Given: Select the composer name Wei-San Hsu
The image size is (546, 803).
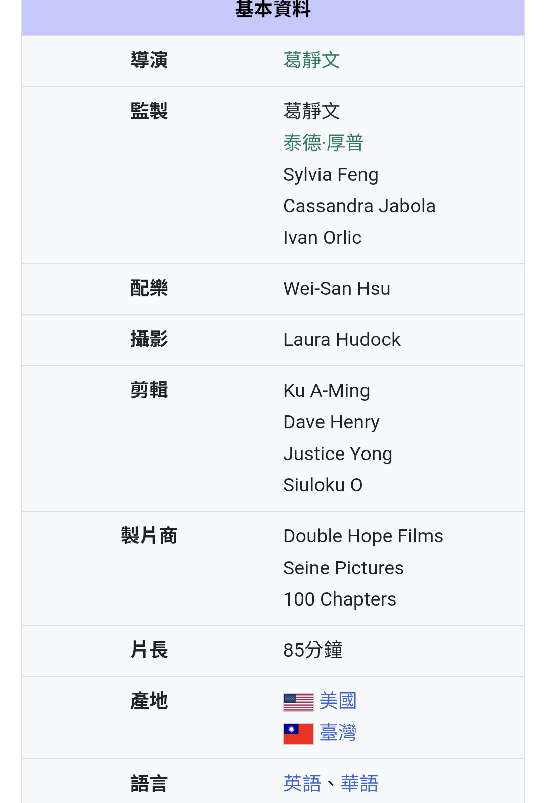Looking at the screenshot, I should click(337, 289).
